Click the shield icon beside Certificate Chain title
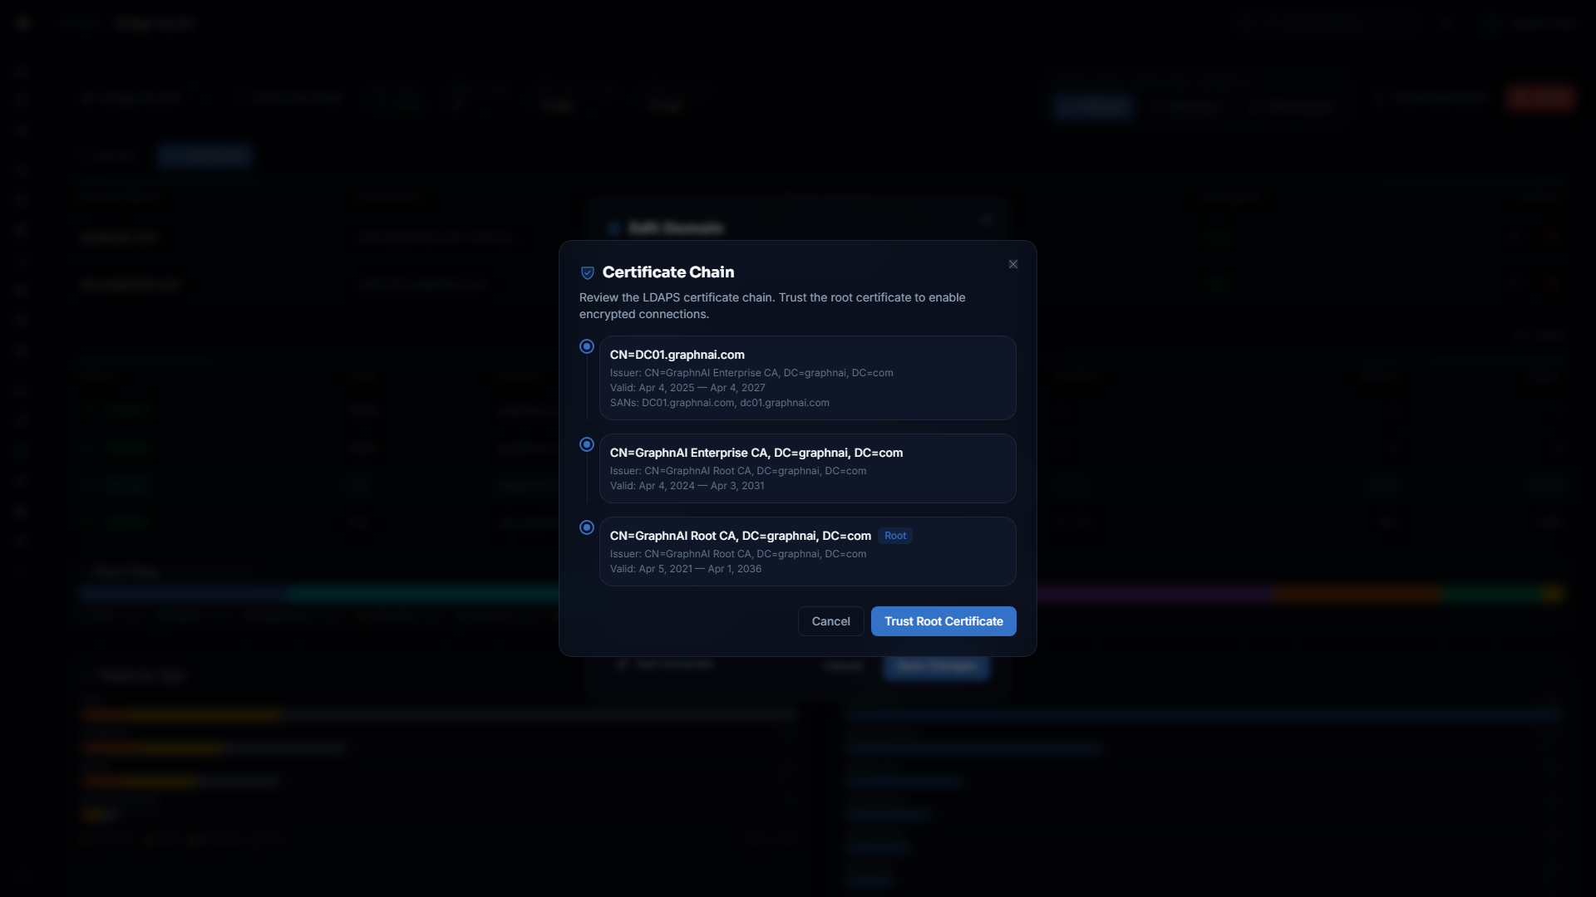 tap(588, 272)
